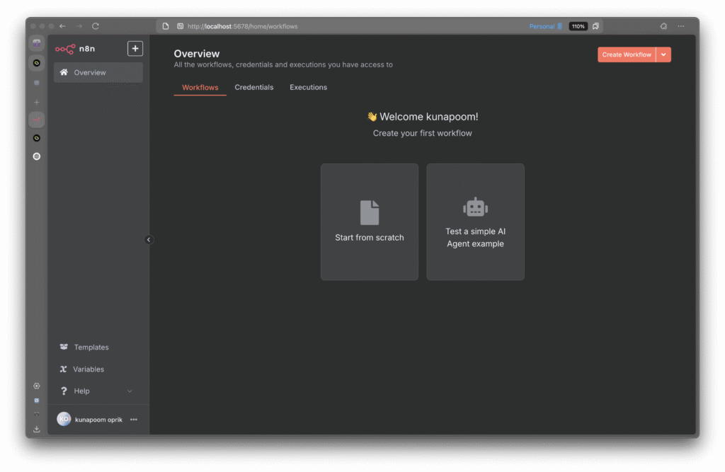The height and width of the screenshot is (472, 725).
Task: Select the Workflows tab
Action: click(x=200, y=88)
